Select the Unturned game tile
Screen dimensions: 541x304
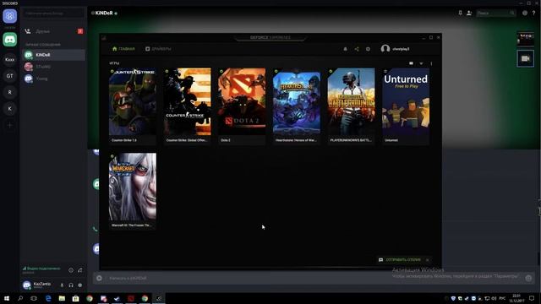pyautogui.click(x=406, y=106)
